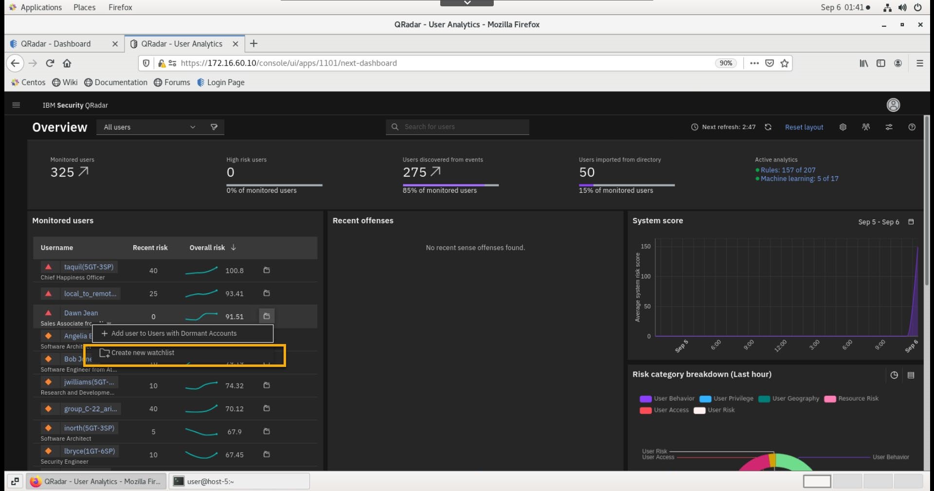Click the Search for users field
Image resolution: width=934 pixels, height=491 pixels.
tap(458, 127)
